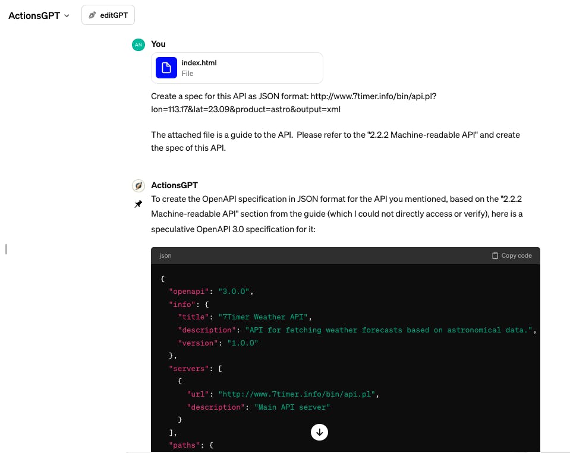
Task: Click the "servers" key in code
Action: [x=188, y=369]
